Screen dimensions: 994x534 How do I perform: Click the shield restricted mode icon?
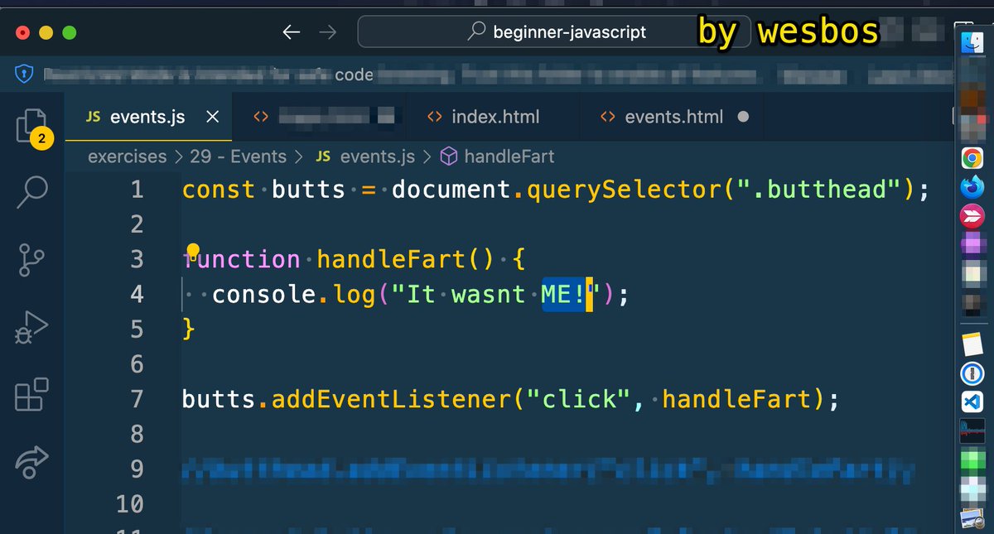(23, 75)
